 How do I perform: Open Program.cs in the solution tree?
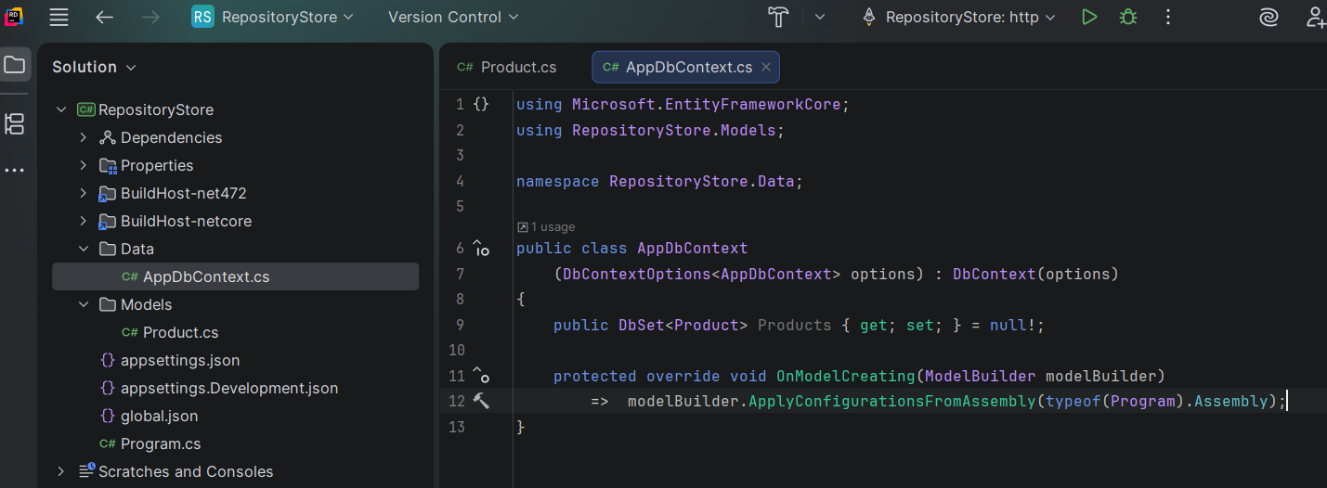161,443
